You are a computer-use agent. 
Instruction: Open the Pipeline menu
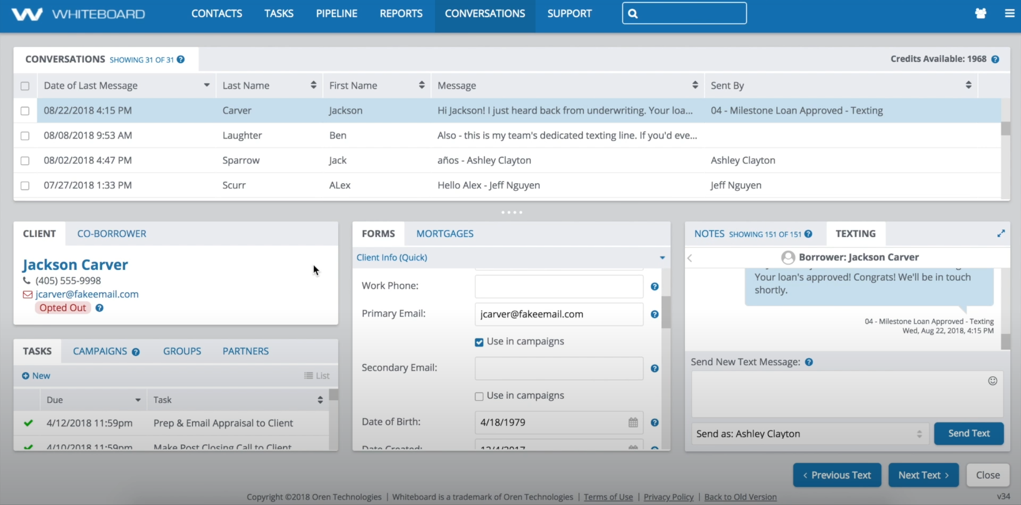pyautogui.click(x=337, y=14)
